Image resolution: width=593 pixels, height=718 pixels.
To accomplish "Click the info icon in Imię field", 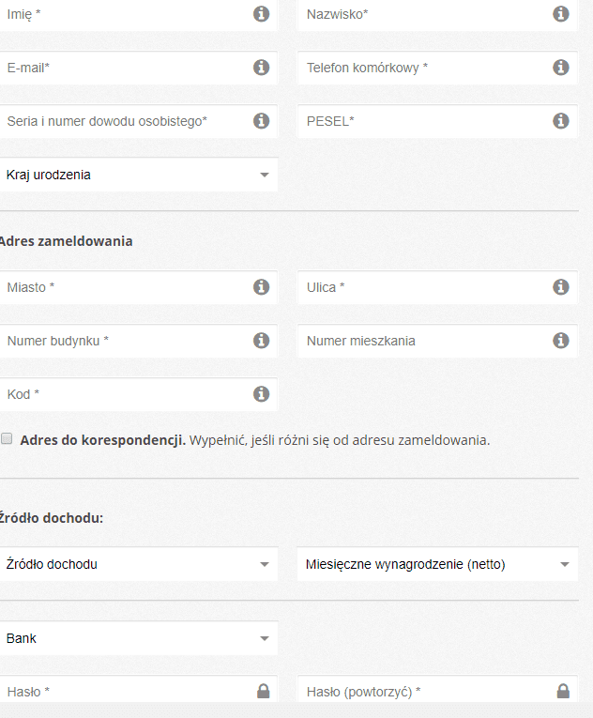I will [x=262, y=14].
